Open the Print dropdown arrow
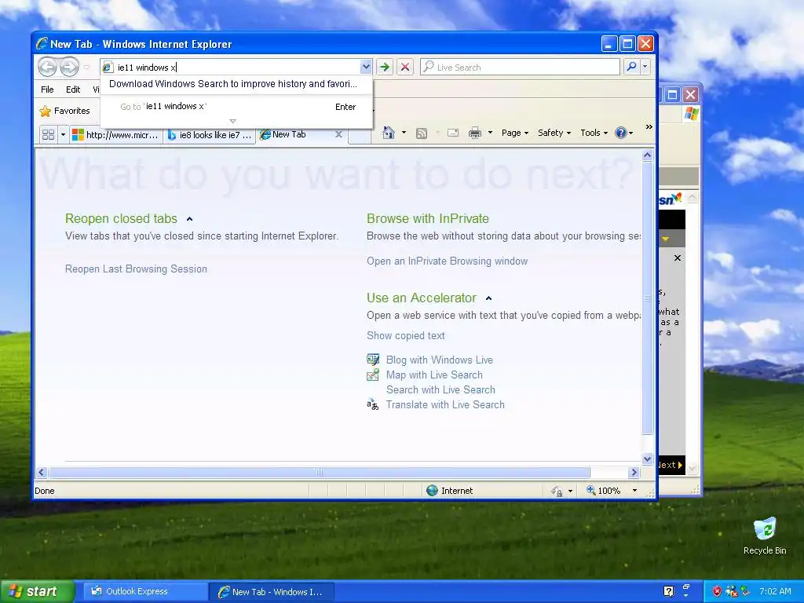Image resolution: width=804 pixels, height=603 pixels. [490, 133]
